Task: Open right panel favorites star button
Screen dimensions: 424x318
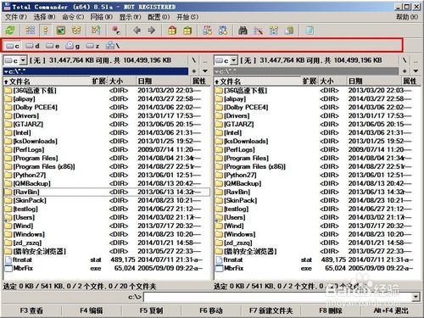Action: point(404,71)
